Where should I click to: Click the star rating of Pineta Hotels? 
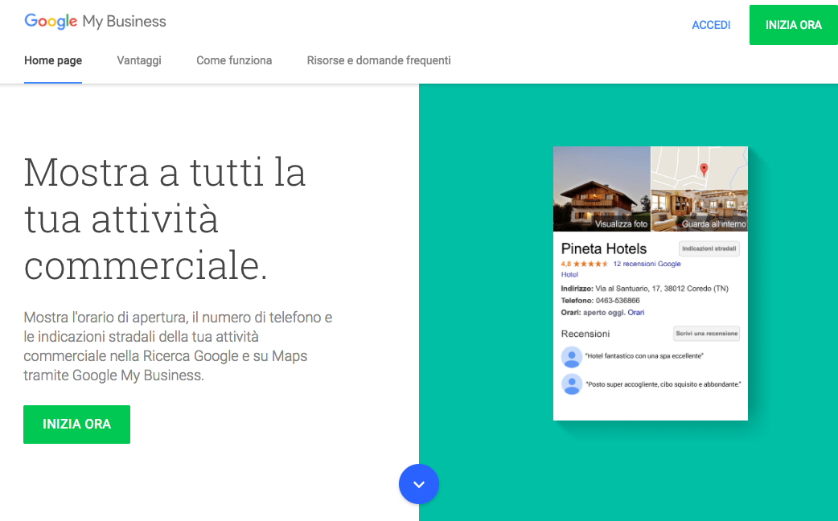click(590, 264)
